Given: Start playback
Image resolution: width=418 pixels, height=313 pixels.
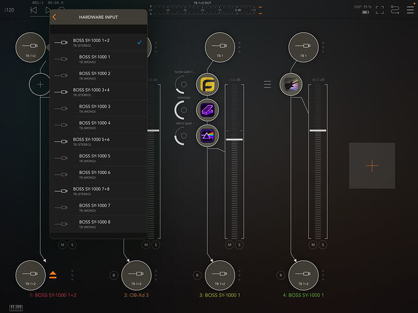Looking at the screenshot, I should pos(48,10).
